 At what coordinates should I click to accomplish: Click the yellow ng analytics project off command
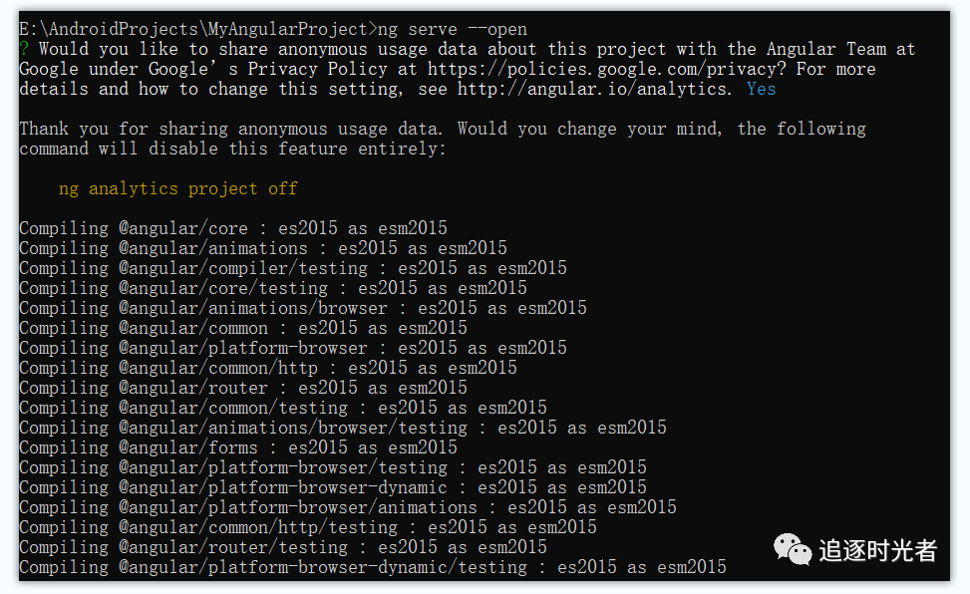(178, 188)
